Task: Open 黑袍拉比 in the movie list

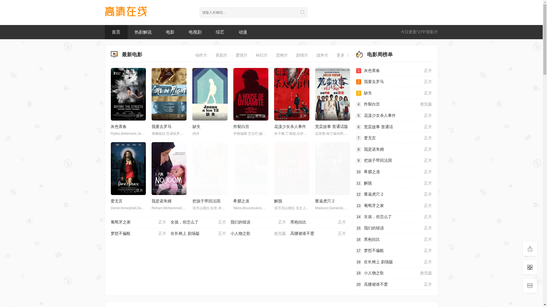Action: pos(318,222)
